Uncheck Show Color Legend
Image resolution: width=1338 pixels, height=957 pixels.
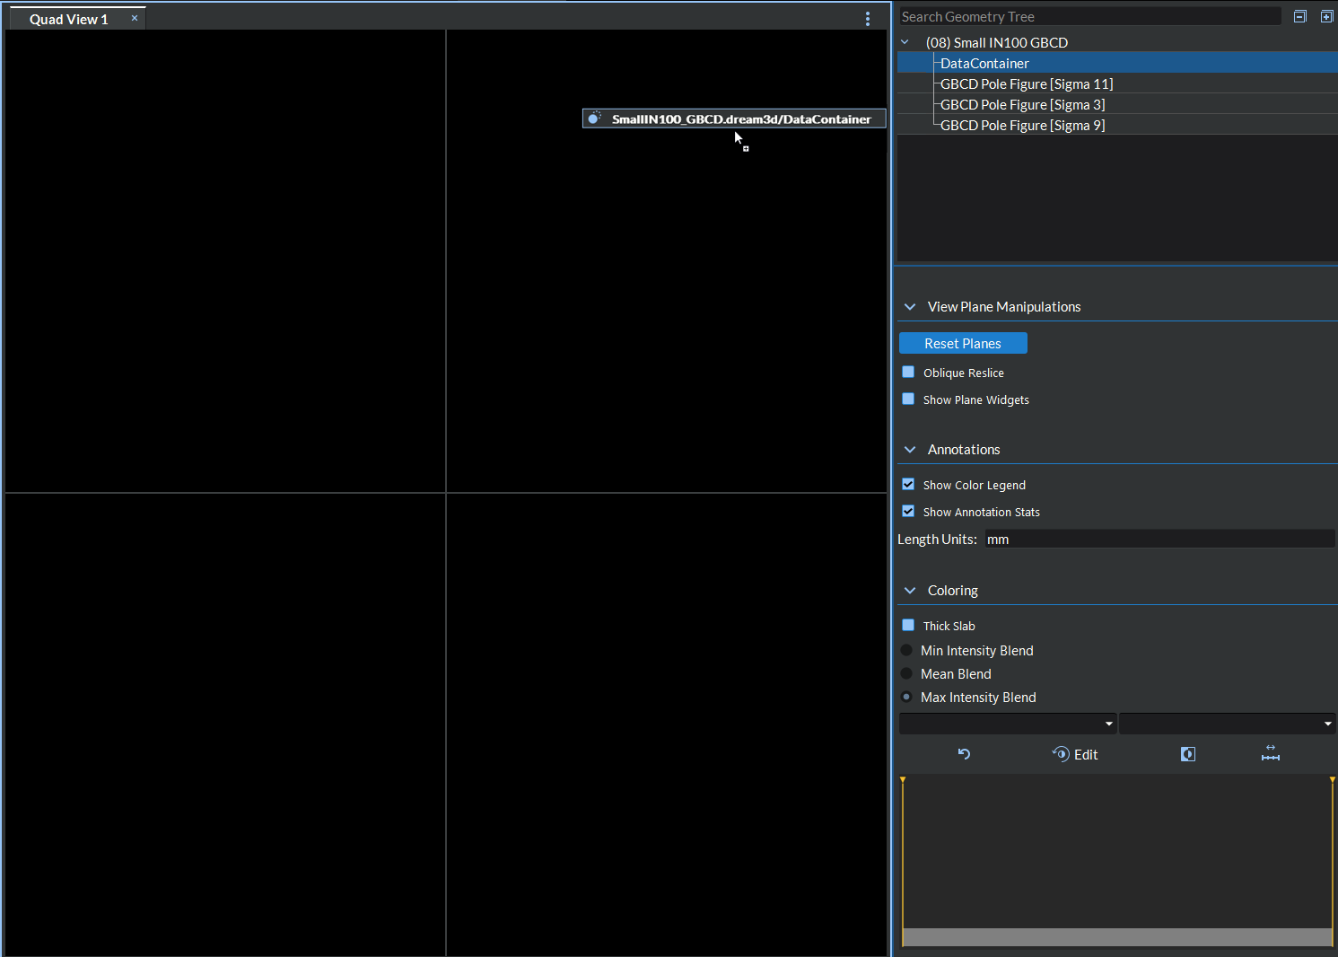(908, 484)
